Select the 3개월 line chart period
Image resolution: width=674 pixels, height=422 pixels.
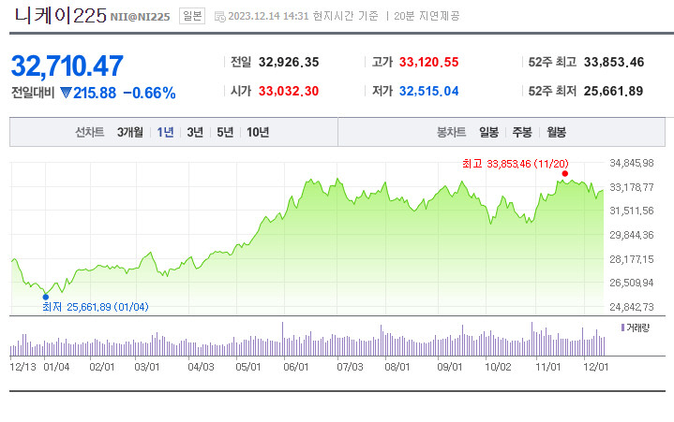129,132
